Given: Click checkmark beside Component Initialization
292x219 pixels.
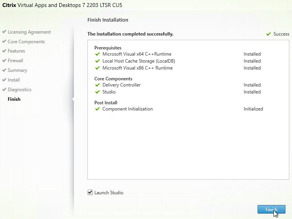Looking at the screenshot, I should (97, 109).
